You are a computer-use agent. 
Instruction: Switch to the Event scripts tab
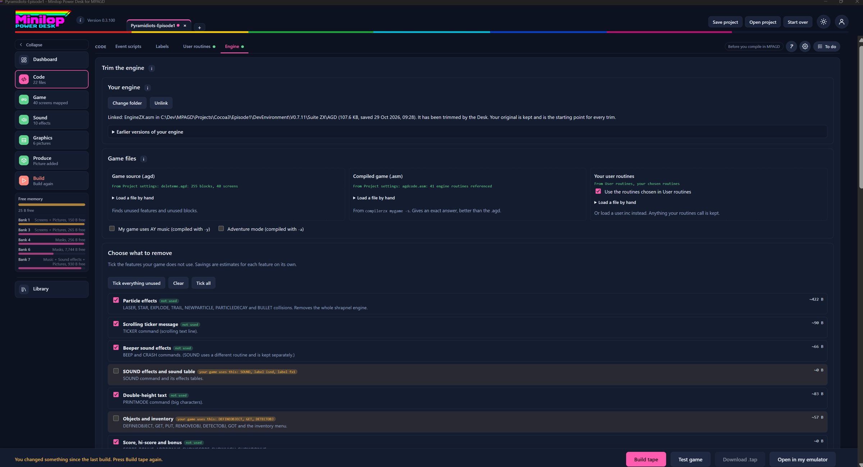[128, 46]
